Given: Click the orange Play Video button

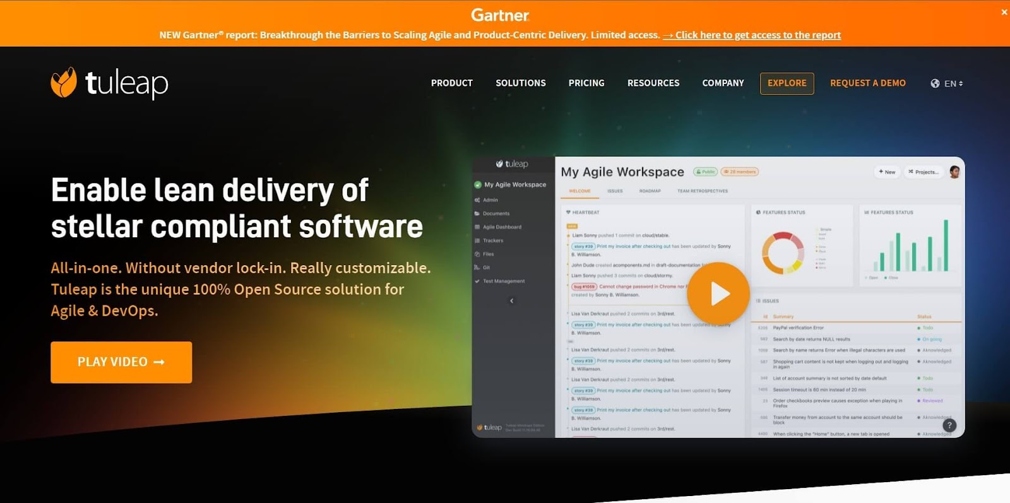Looking at the screenshot, I should [x=121, y=362].
